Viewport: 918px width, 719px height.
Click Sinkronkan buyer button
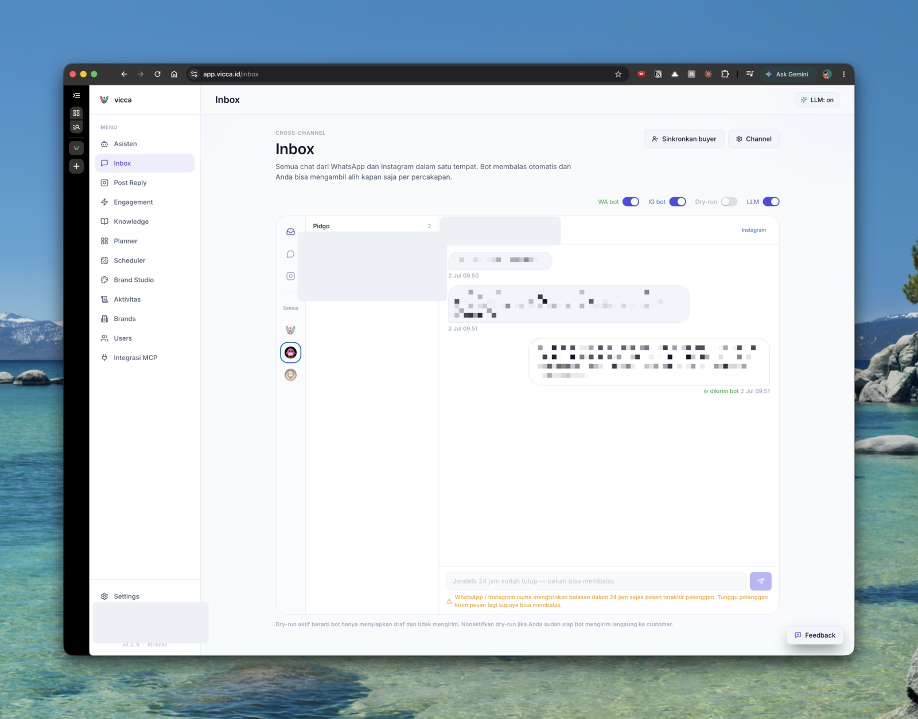(684, 139)
